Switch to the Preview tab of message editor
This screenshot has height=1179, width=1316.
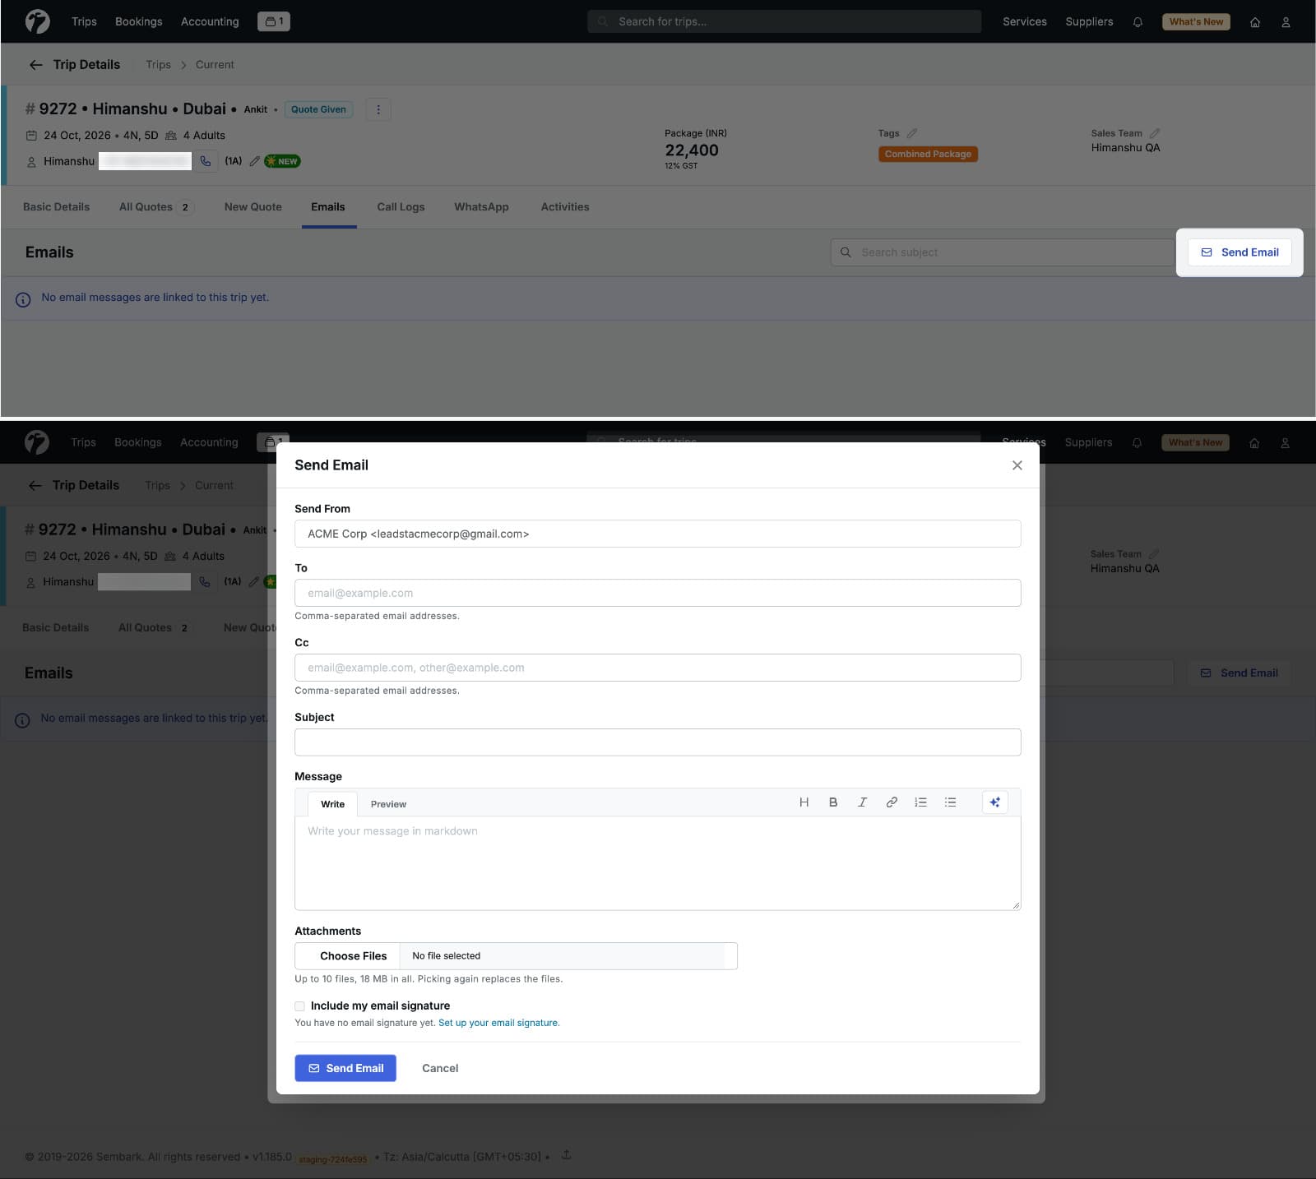(x=388, y=804)
